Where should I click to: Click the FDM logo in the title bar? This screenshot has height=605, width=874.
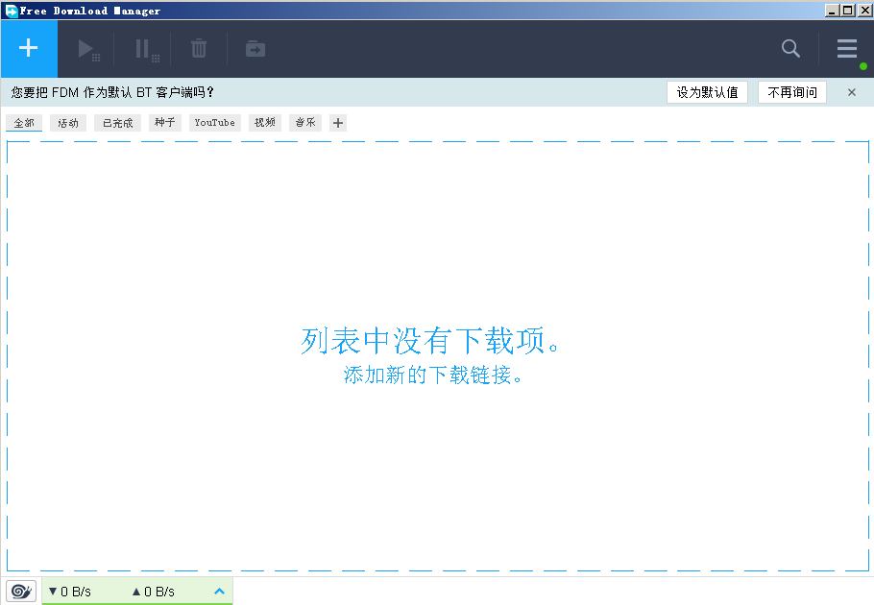coord(9,10)
